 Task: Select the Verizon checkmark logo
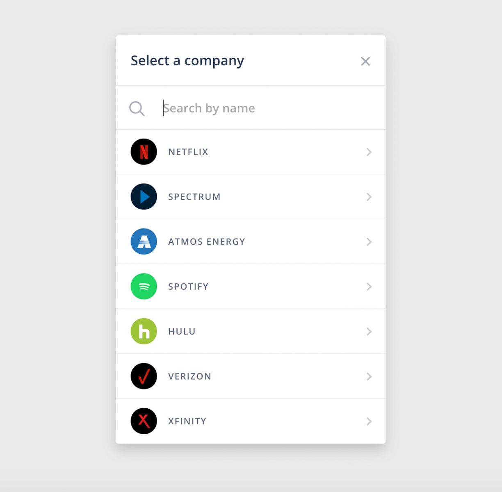(x=144, y=376)
